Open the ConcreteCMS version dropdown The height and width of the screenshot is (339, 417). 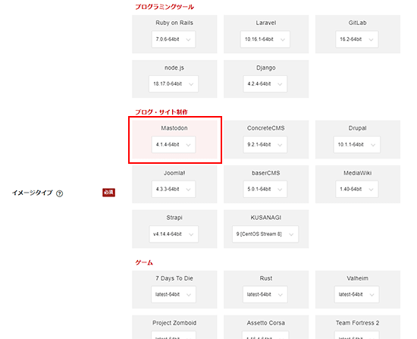(x=265, y=145)
